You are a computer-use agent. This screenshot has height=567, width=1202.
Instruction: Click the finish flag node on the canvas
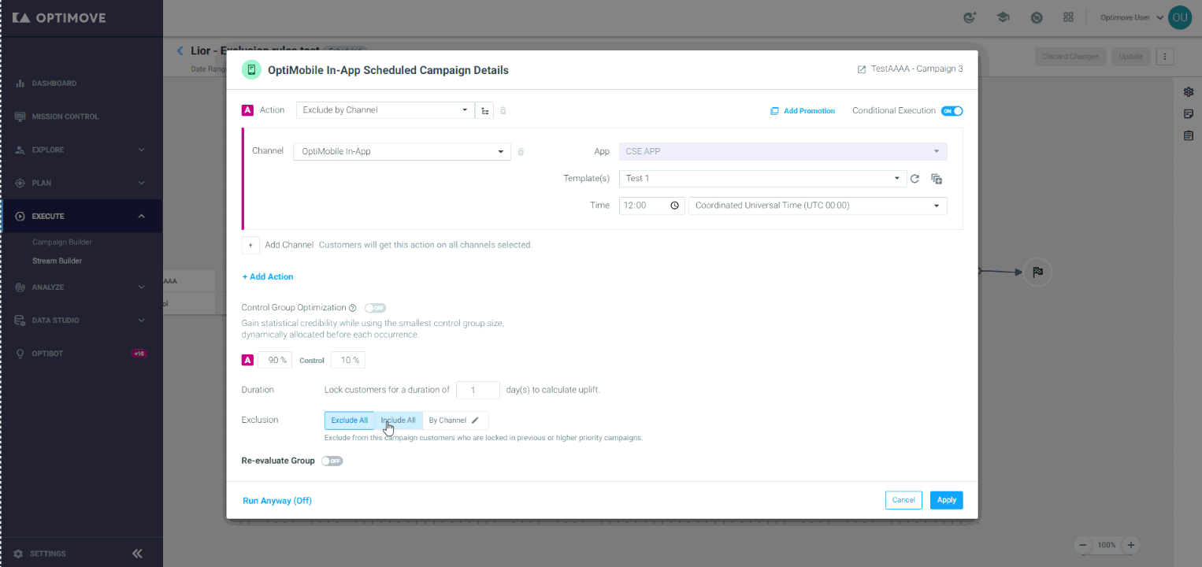pyautogui.click(x=1038, y=272)
